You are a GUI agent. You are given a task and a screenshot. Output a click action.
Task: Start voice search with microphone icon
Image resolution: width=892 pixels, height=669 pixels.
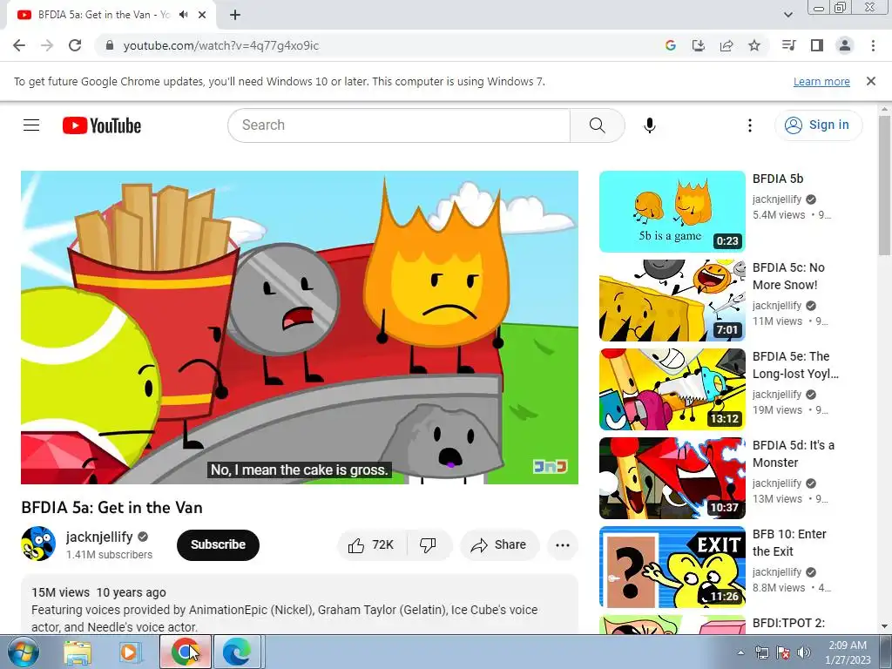pos(649,125)
